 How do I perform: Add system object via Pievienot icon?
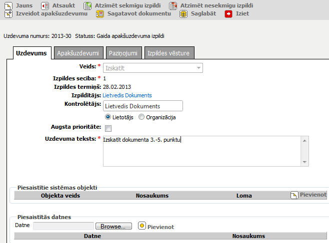click(294, 195)
